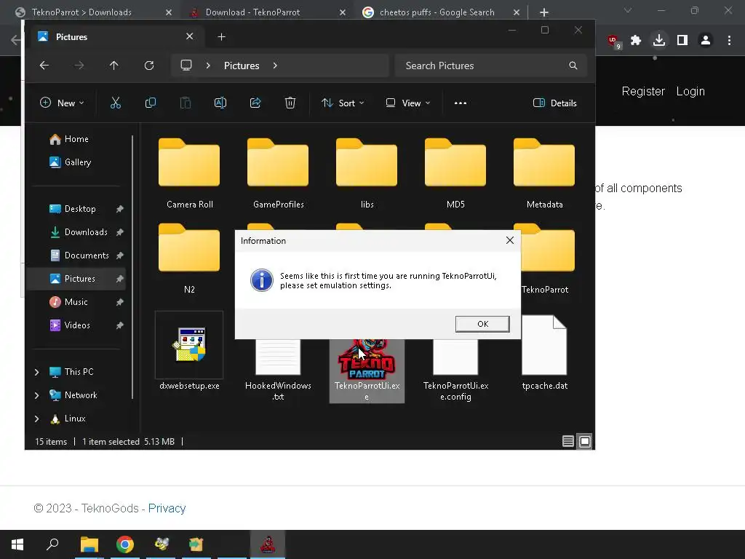
Task: Open the See more ellipsis menu
Action: coord(460,103)
